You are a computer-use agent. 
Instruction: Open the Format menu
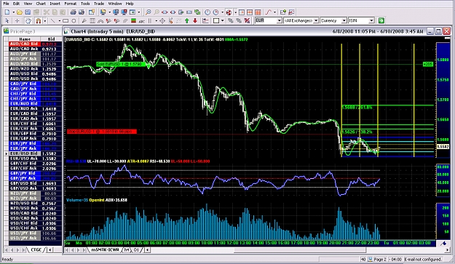tap(70, 4)
